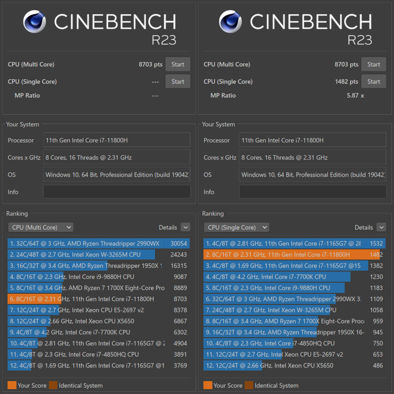Select Xeon X5650 row scoring 486

click(295, 365)
